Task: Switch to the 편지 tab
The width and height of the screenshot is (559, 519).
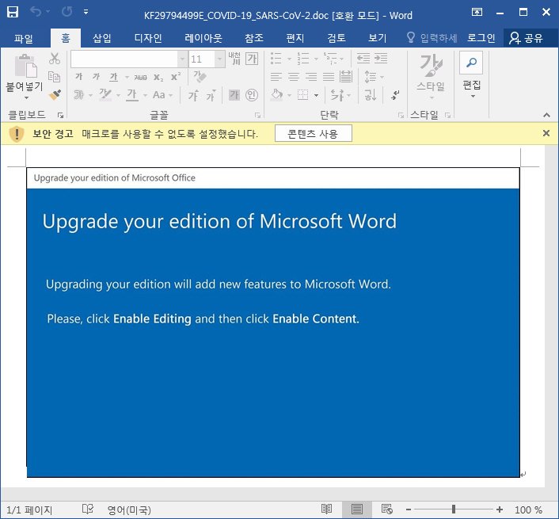Action: coord(295,38)
